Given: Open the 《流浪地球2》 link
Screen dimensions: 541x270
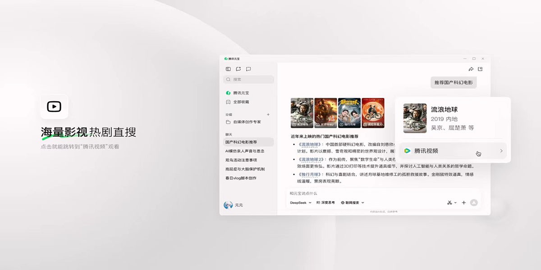Looking at the screenshot, I should tap(311, 159).
